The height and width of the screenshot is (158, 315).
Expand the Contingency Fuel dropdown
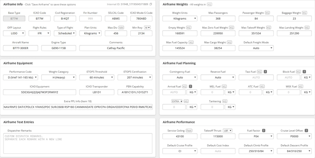point(180,77)
